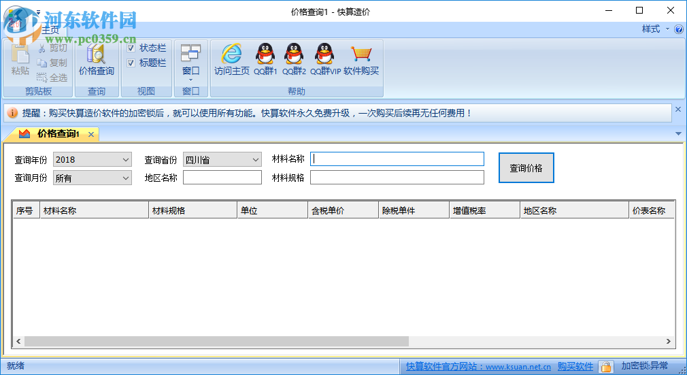Select the 主页 ribbon tab

50,29
